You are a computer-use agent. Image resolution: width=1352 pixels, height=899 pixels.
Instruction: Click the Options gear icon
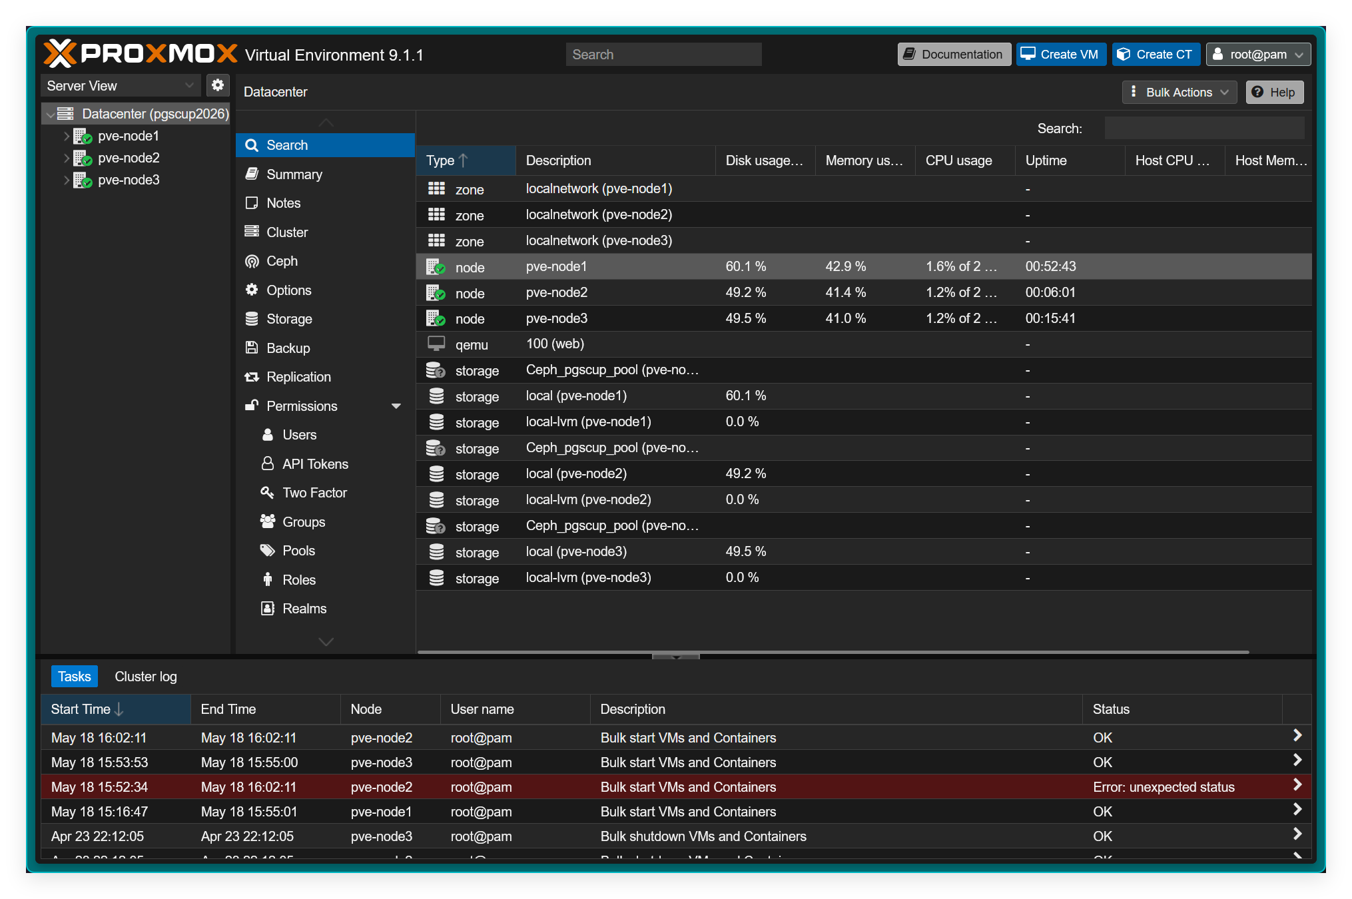click(252, 290)
